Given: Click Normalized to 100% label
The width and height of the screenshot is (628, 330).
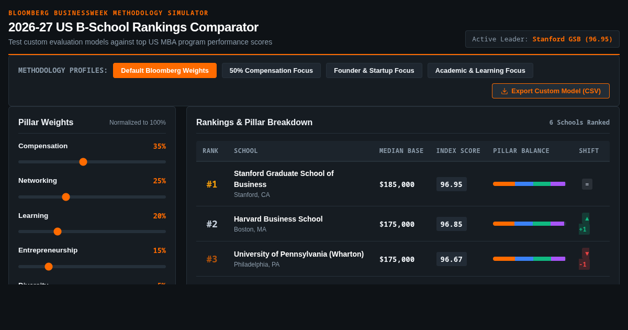Looking at the screenshot, I should (138, 123).
